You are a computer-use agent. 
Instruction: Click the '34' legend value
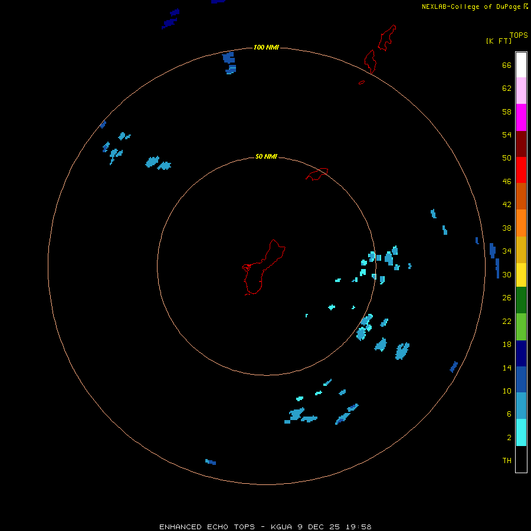coord(507,251)
